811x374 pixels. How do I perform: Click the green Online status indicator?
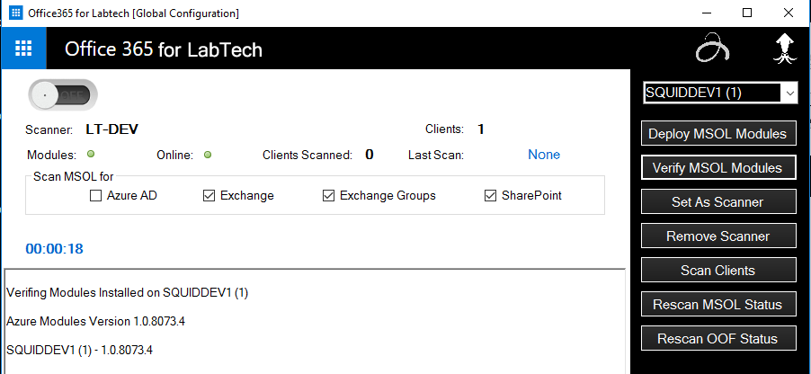208,155
